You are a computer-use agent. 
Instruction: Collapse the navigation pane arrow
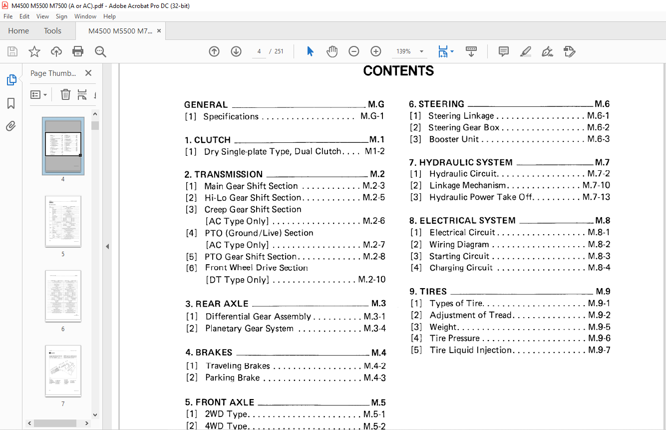point(107,246)
